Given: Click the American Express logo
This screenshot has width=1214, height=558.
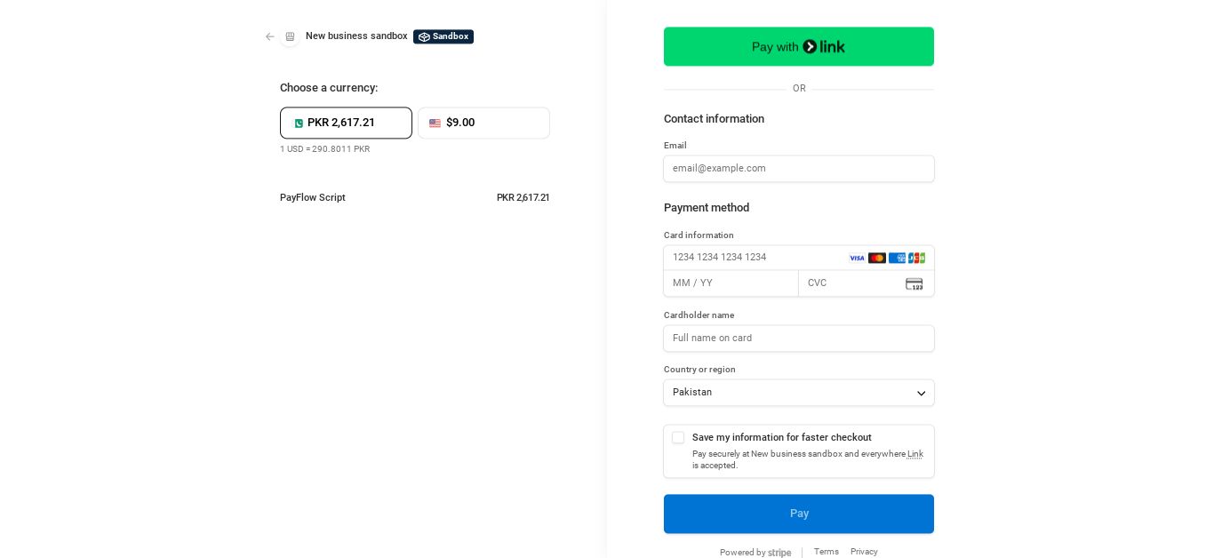Looking at the screenshot, I should tap(897, 259).
